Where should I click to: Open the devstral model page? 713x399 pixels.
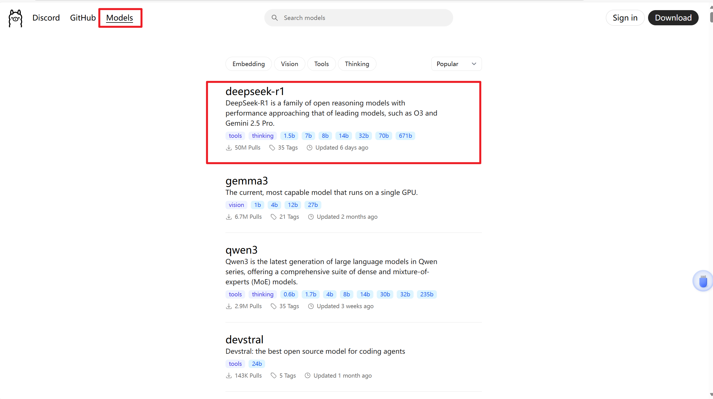pyautogui.click(x=244, y=340)
